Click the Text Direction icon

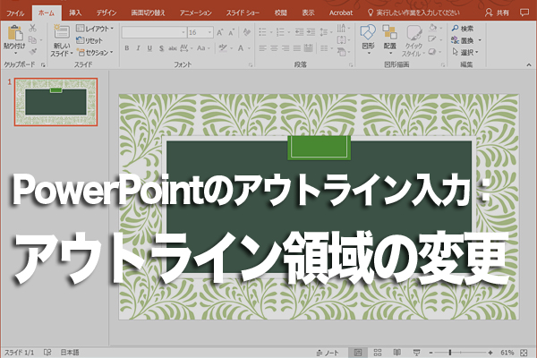tap(342, 28)
